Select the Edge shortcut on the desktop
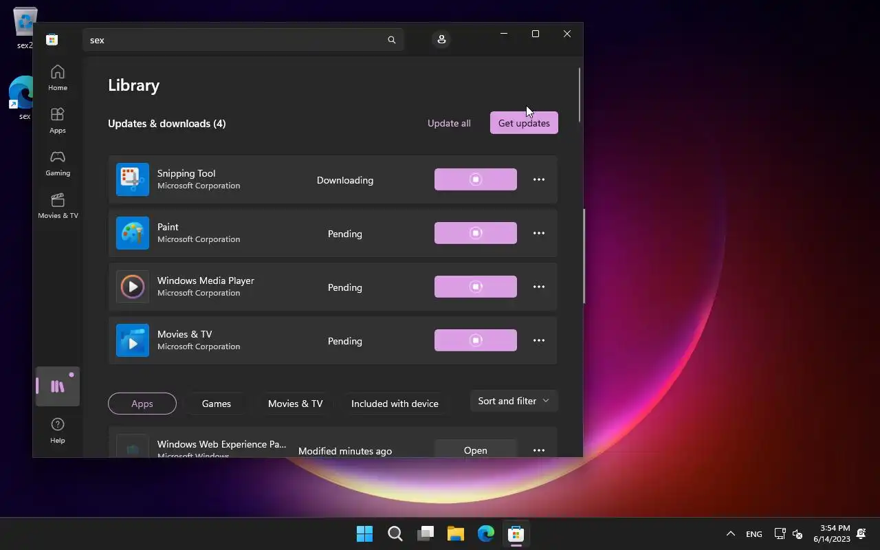880x550 pixels. 22,98
